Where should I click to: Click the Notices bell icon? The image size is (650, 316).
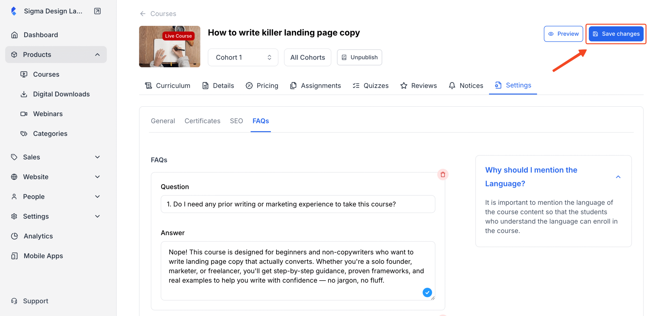(452, 86)
